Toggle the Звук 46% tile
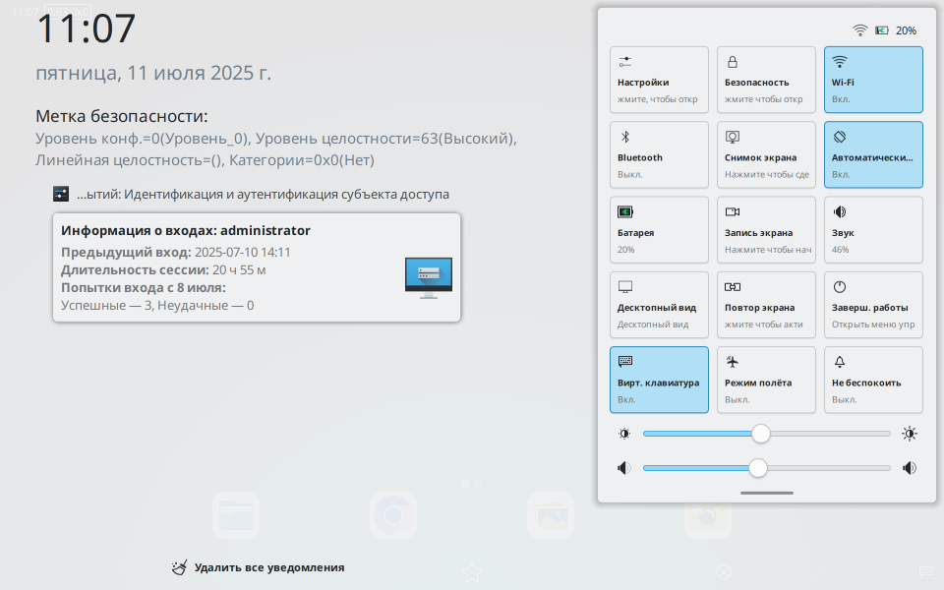Image resolution: width=944 pixels, height=590 pixels. pyautogui.click(x=873, y=229)
